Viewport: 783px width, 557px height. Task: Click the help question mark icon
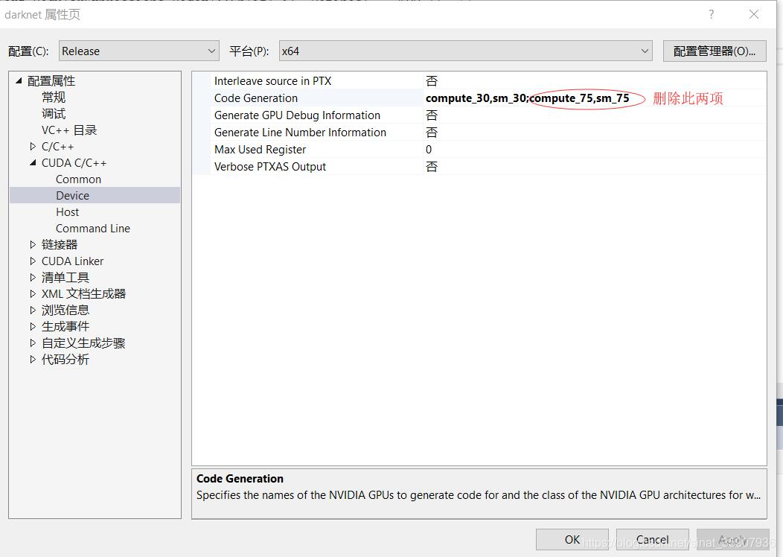pyautogui.click(x=711, y=14)
